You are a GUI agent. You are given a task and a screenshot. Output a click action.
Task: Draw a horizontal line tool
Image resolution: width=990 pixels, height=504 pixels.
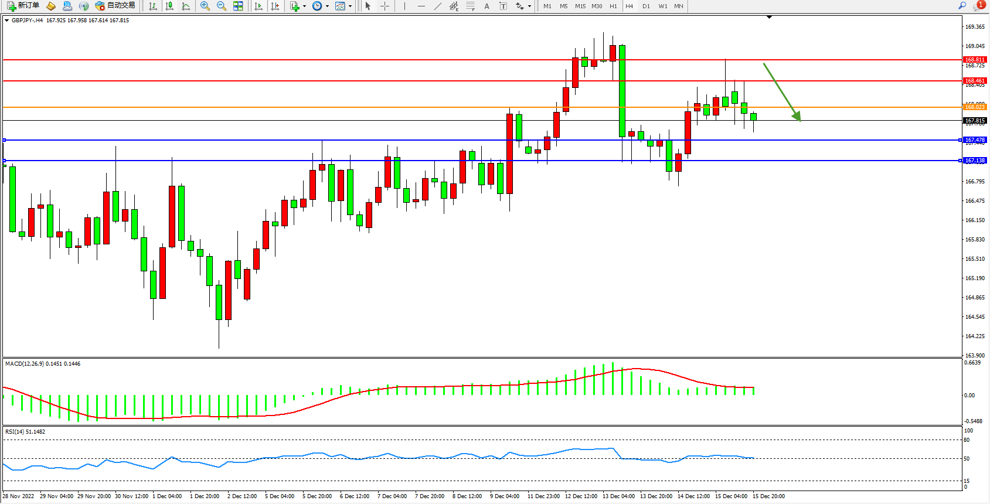pyautogui.click(x=421, y=6)
